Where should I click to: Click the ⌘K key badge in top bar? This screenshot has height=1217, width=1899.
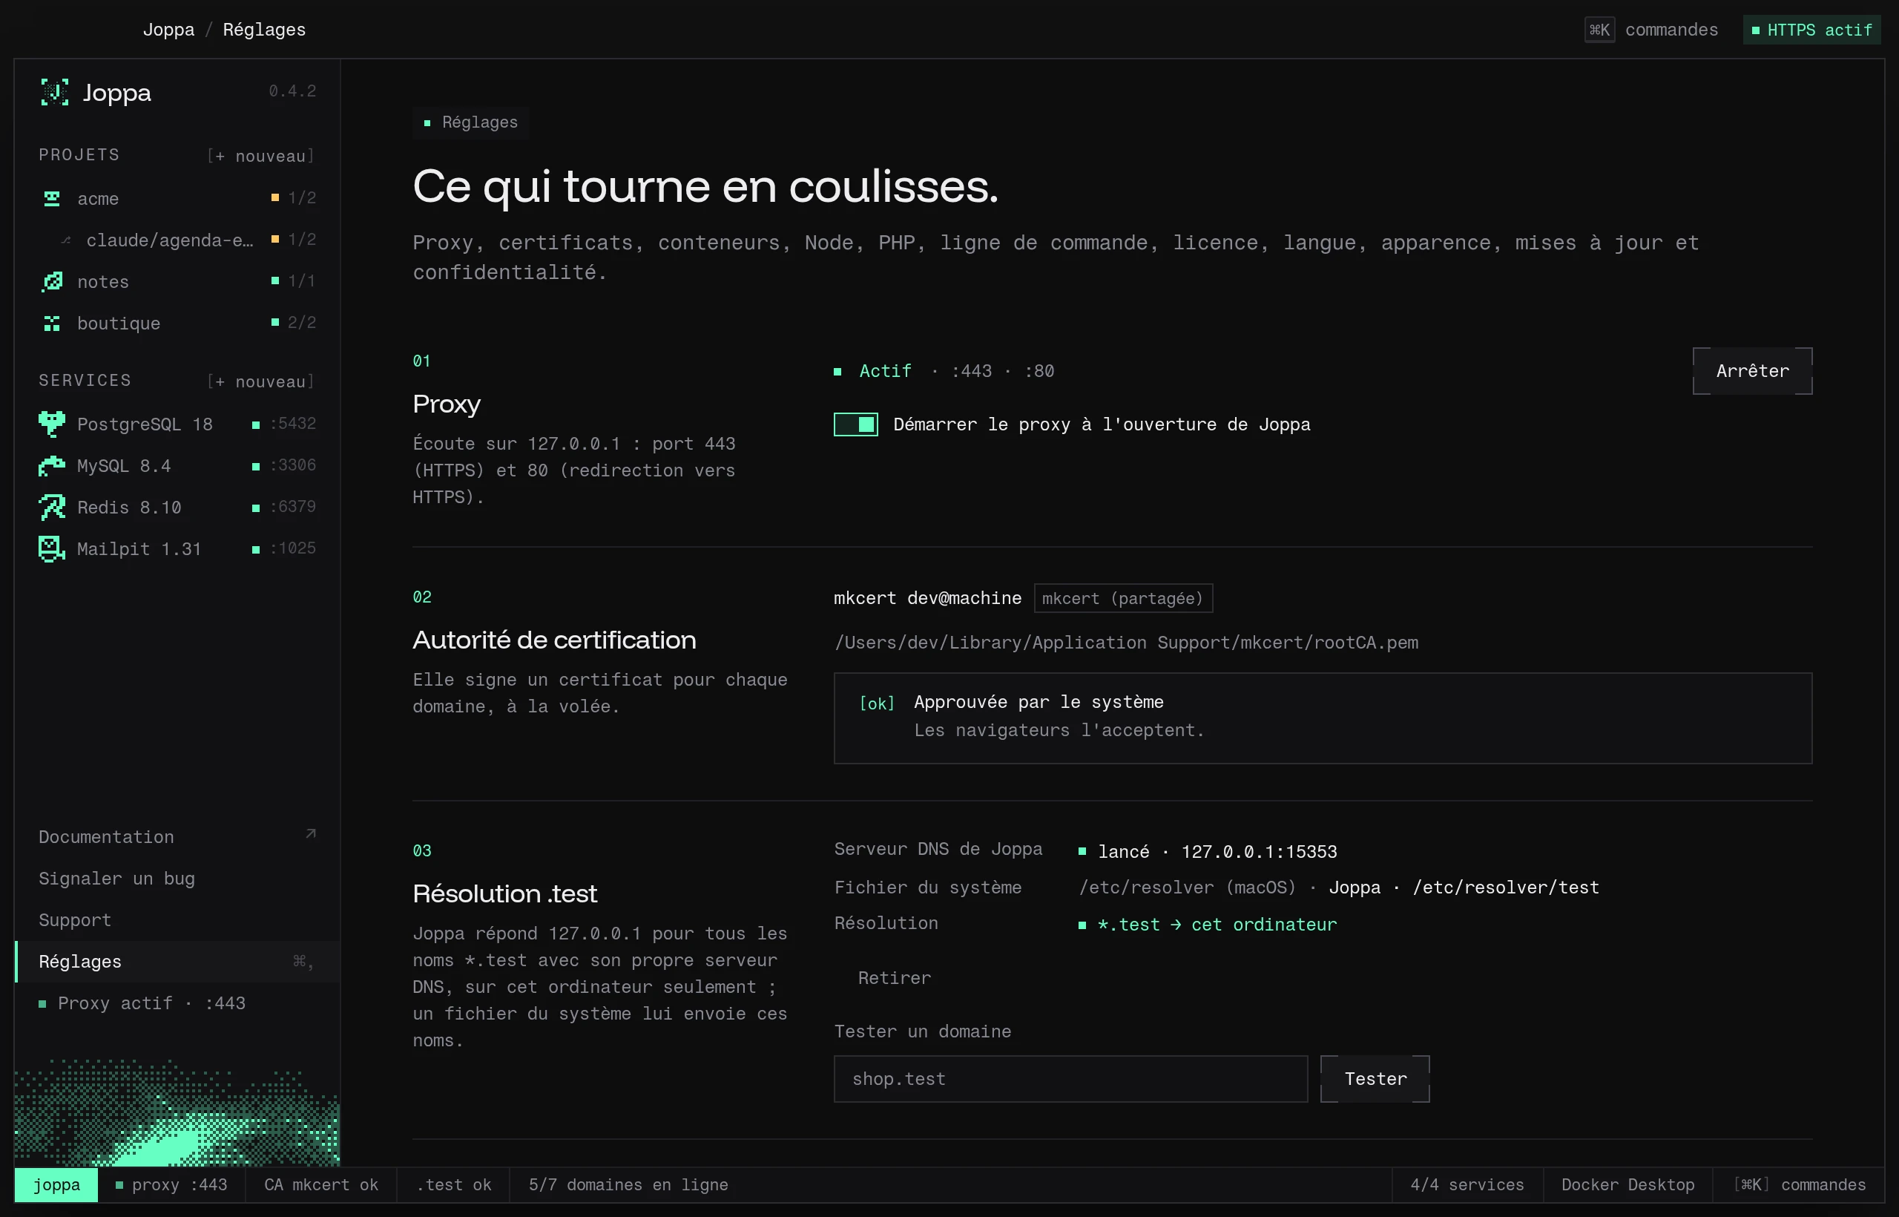(x=1599, y=30)
